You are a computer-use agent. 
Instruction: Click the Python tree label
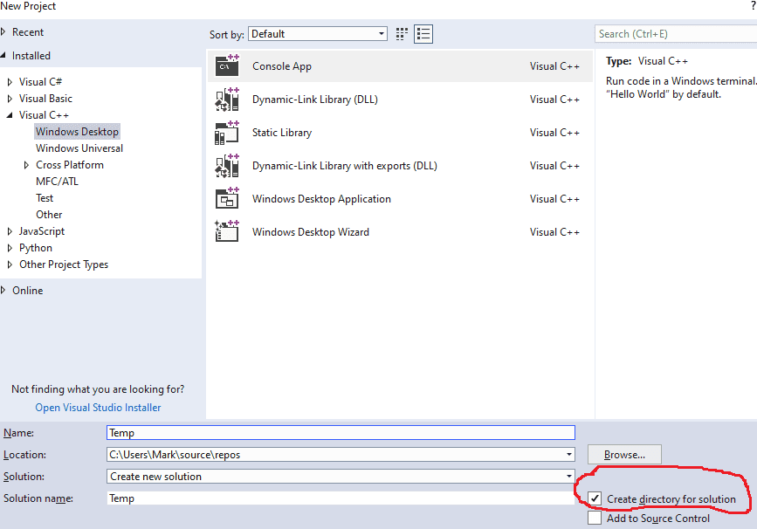coord(36,248)
